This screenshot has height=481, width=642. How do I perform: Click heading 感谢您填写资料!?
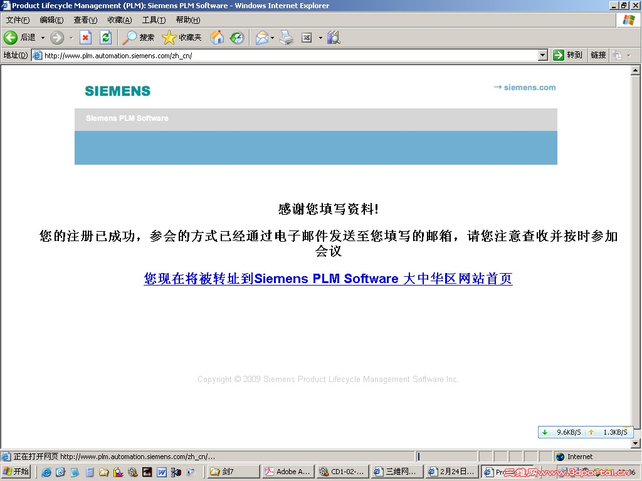pyautogui.click(x=328, y=209)
